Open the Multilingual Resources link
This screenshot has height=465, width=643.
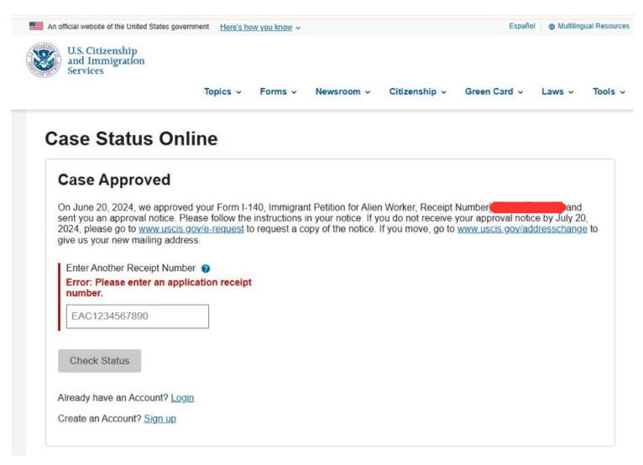(x=593, y=27)
